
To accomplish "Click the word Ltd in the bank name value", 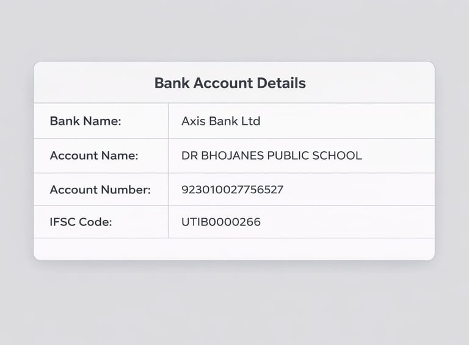I will coord(251,121).
